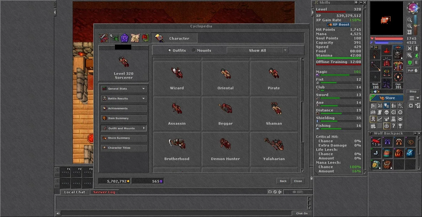Select the Beggar outfit
Screen dimensions: 422x217
(x=226, y=114)
